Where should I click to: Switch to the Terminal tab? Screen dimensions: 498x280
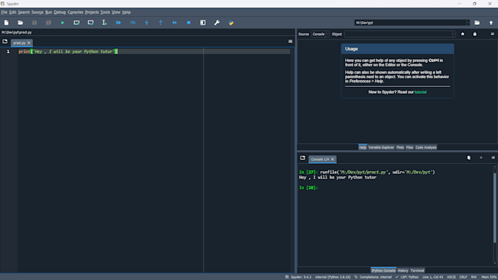[417, 270]
